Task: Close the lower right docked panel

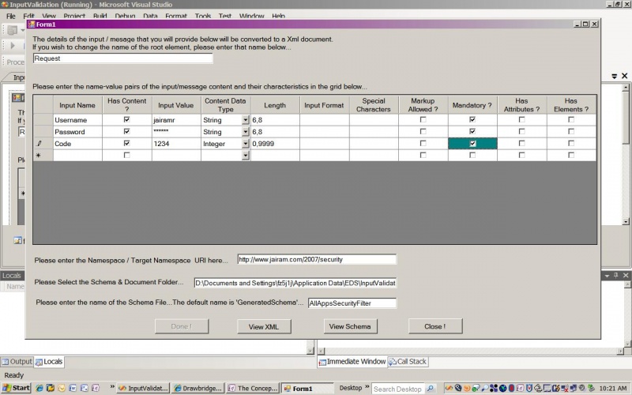Action: [626, 275]
